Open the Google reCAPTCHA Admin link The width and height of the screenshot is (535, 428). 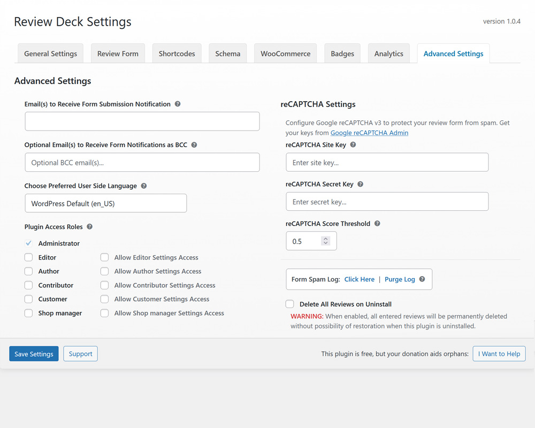[x=369, y=132]
